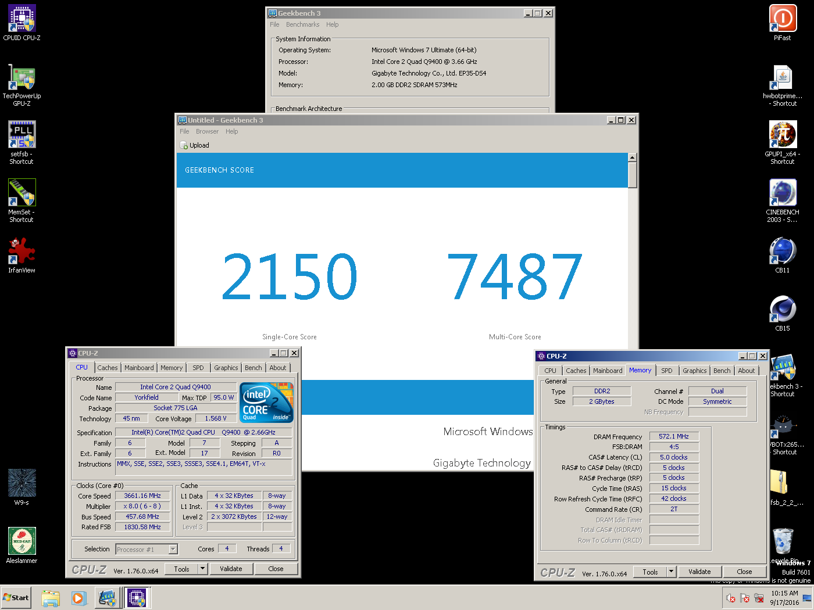Viewport: 814px width, 610px height.
Task: Open Help menu in Geekbench results window
Action: click(232, 131)
